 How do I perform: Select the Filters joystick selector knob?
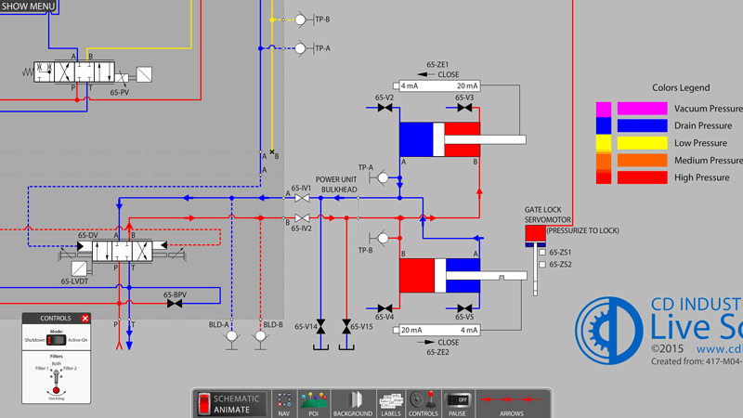point(56,389)
